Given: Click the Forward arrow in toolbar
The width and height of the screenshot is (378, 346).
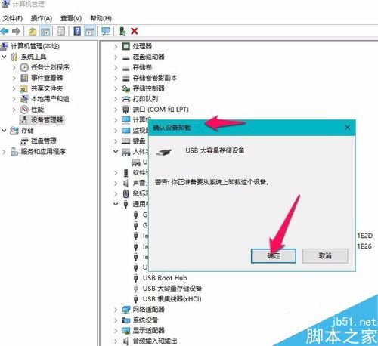Looking at the screenshot, I should 16,31.
